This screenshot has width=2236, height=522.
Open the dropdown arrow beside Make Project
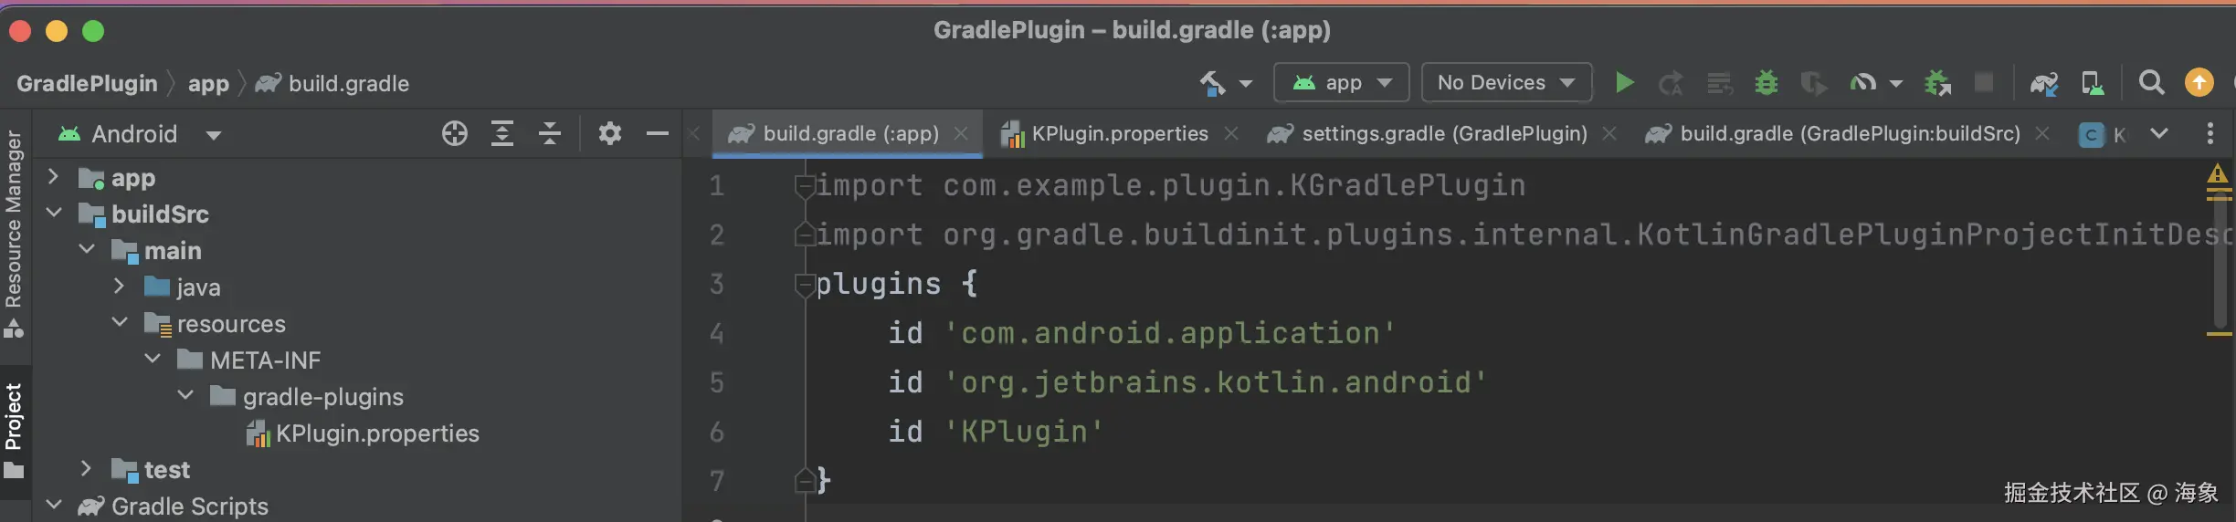pos(1246,84)
